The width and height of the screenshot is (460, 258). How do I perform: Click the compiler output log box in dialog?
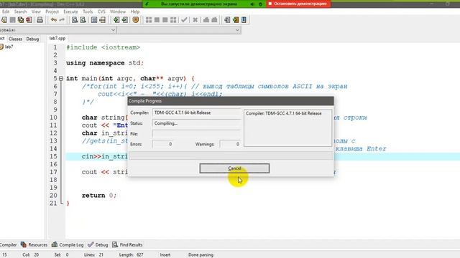287,128
